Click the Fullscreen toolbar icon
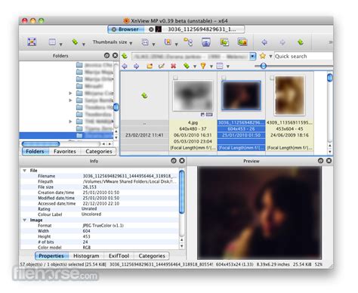Image resolution: width=358 pixels, height=293 pixels. point(32,42)
